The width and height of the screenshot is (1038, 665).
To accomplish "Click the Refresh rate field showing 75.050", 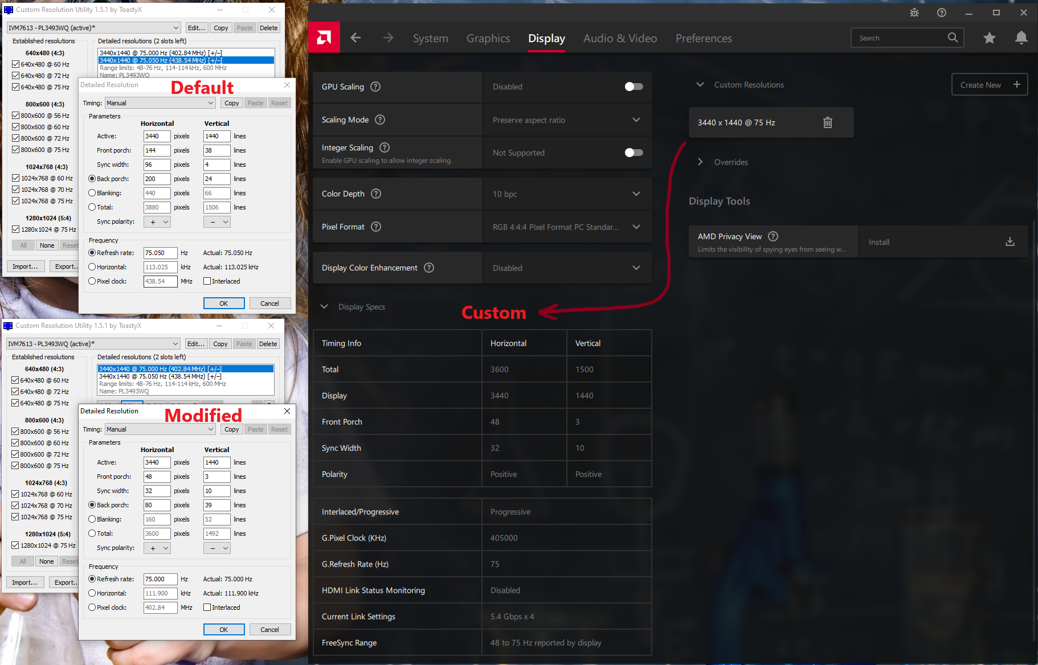I will (x=160, y=253).
